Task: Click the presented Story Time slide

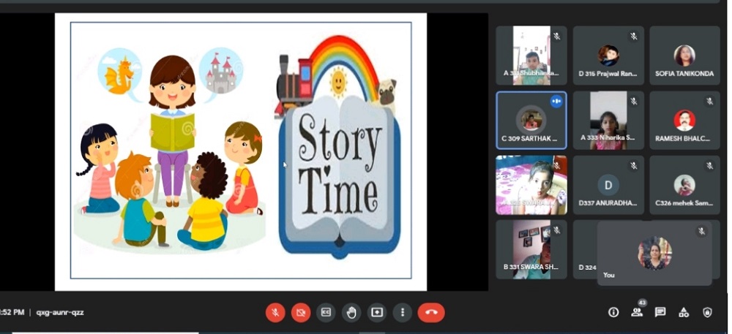Action: [x=241, y=150]
